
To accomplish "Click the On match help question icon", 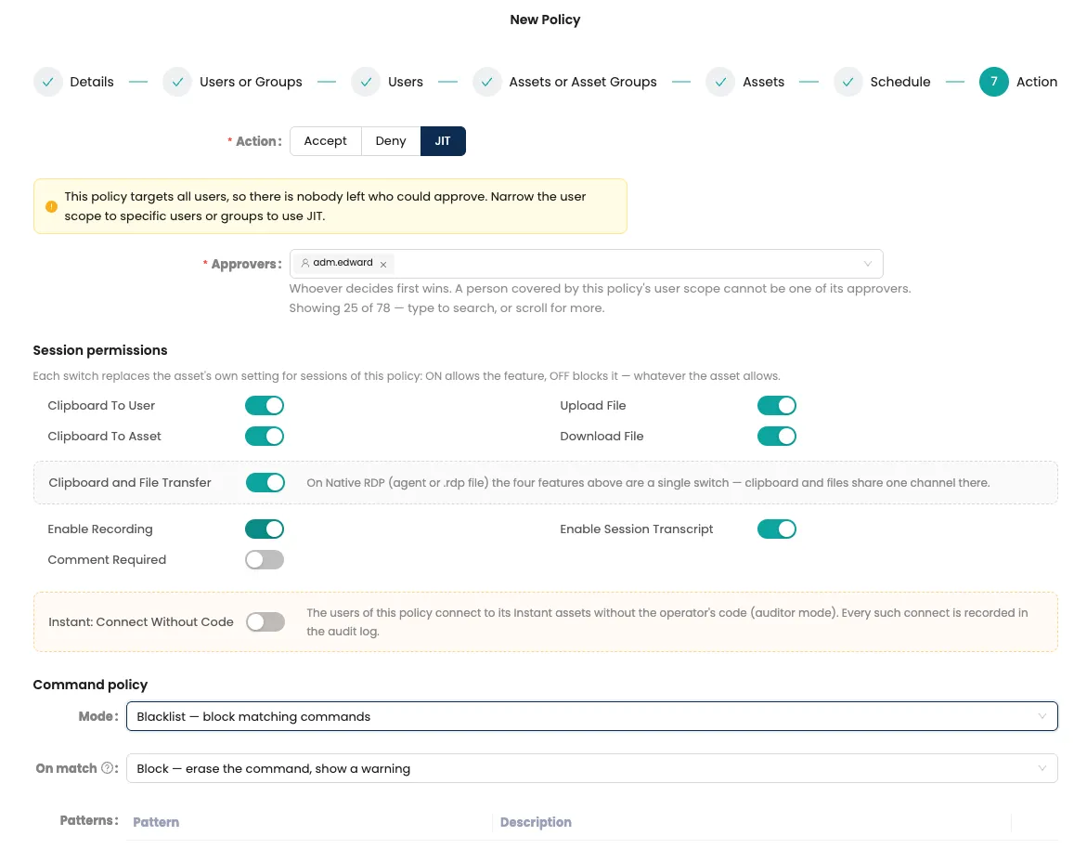I will pyautogui.click(x=108, y=768).
